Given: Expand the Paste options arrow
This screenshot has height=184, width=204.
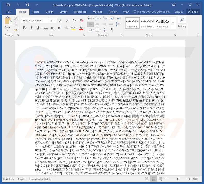Looking at the screenshot, I should click(7, 30).
